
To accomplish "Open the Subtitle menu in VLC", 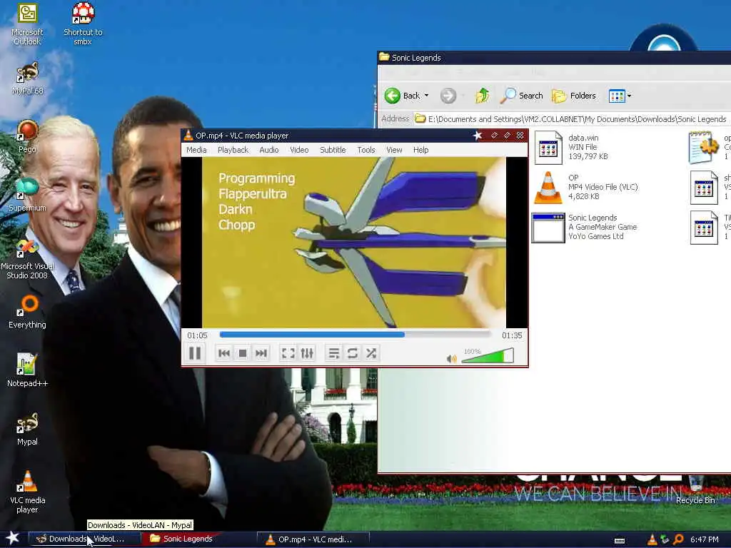I will click(333, 150).
